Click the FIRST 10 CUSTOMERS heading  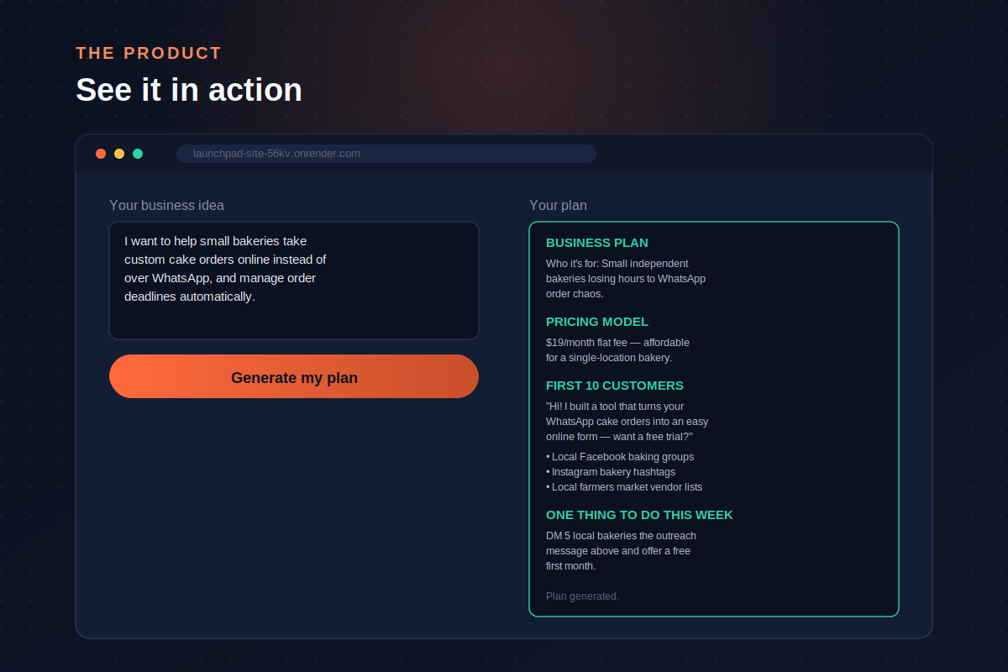615,386
